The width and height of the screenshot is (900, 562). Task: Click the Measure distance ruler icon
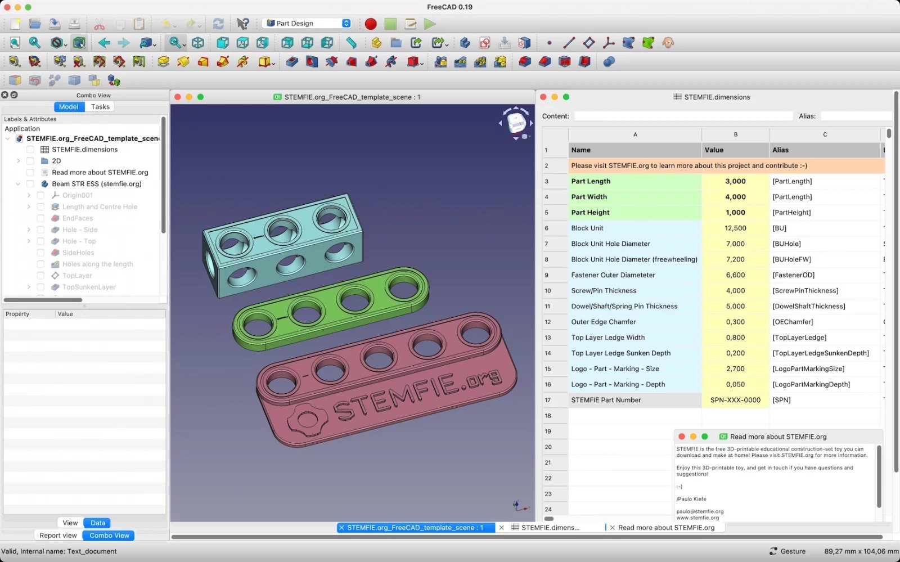[x=351, y=43]
